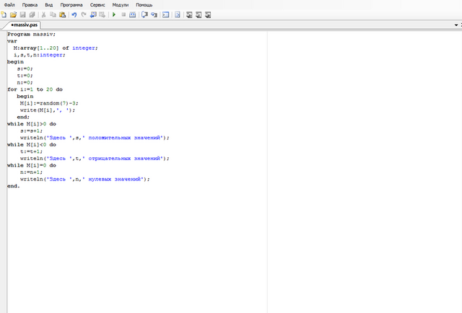Open the Вид menu
This screenshot has height=313, width=462.
48,5
